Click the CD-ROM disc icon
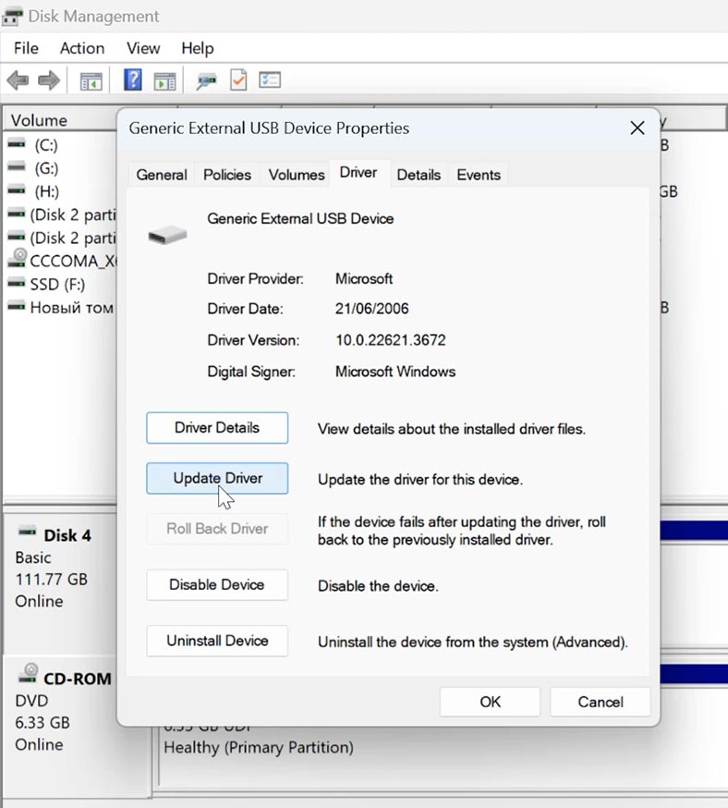The width and height of the screenshot is (728, 808). 29,674
